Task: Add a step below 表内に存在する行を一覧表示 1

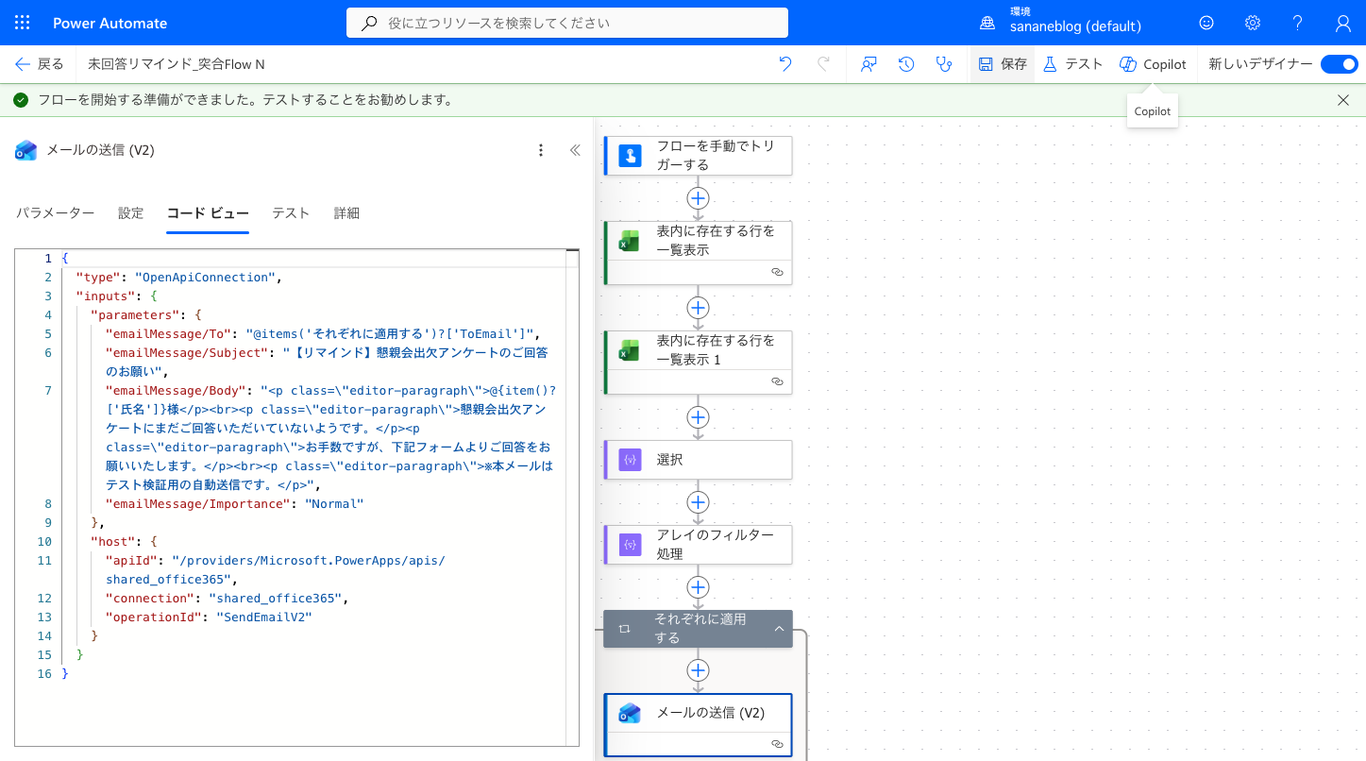Action: [x=698, y=417]
